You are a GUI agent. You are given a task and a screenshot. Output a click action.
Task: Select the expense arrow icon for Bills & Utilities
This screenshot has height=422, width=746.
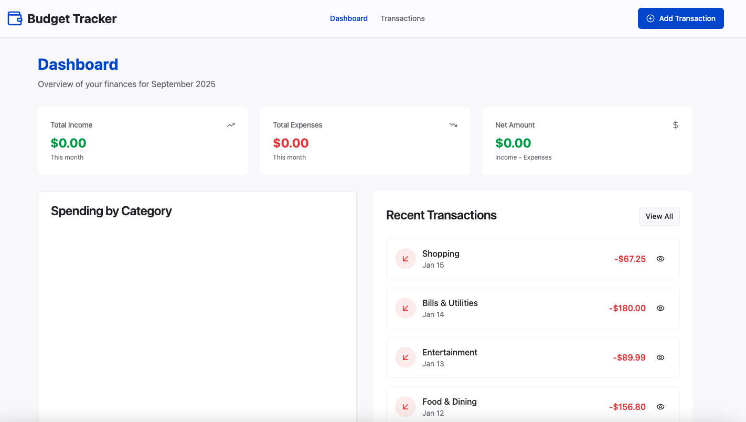point(405,308)
